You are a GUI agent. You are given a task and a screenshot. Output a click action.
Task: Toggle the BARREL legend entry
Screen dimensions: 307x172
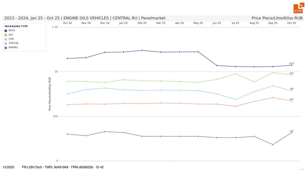click(x=13, y=47)
